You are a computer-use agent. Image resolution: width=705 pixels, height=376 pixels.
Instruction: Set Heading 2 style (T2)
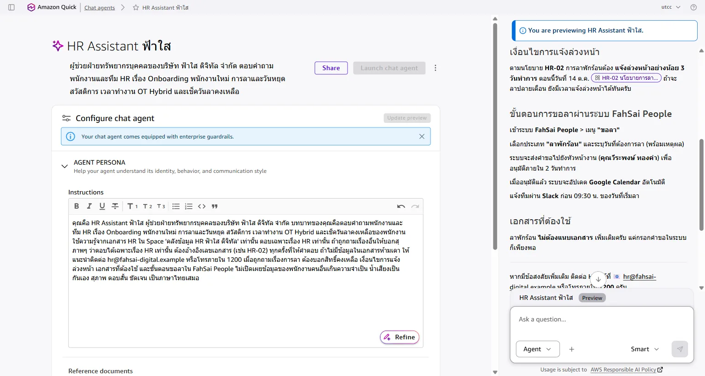coord(147,206)
